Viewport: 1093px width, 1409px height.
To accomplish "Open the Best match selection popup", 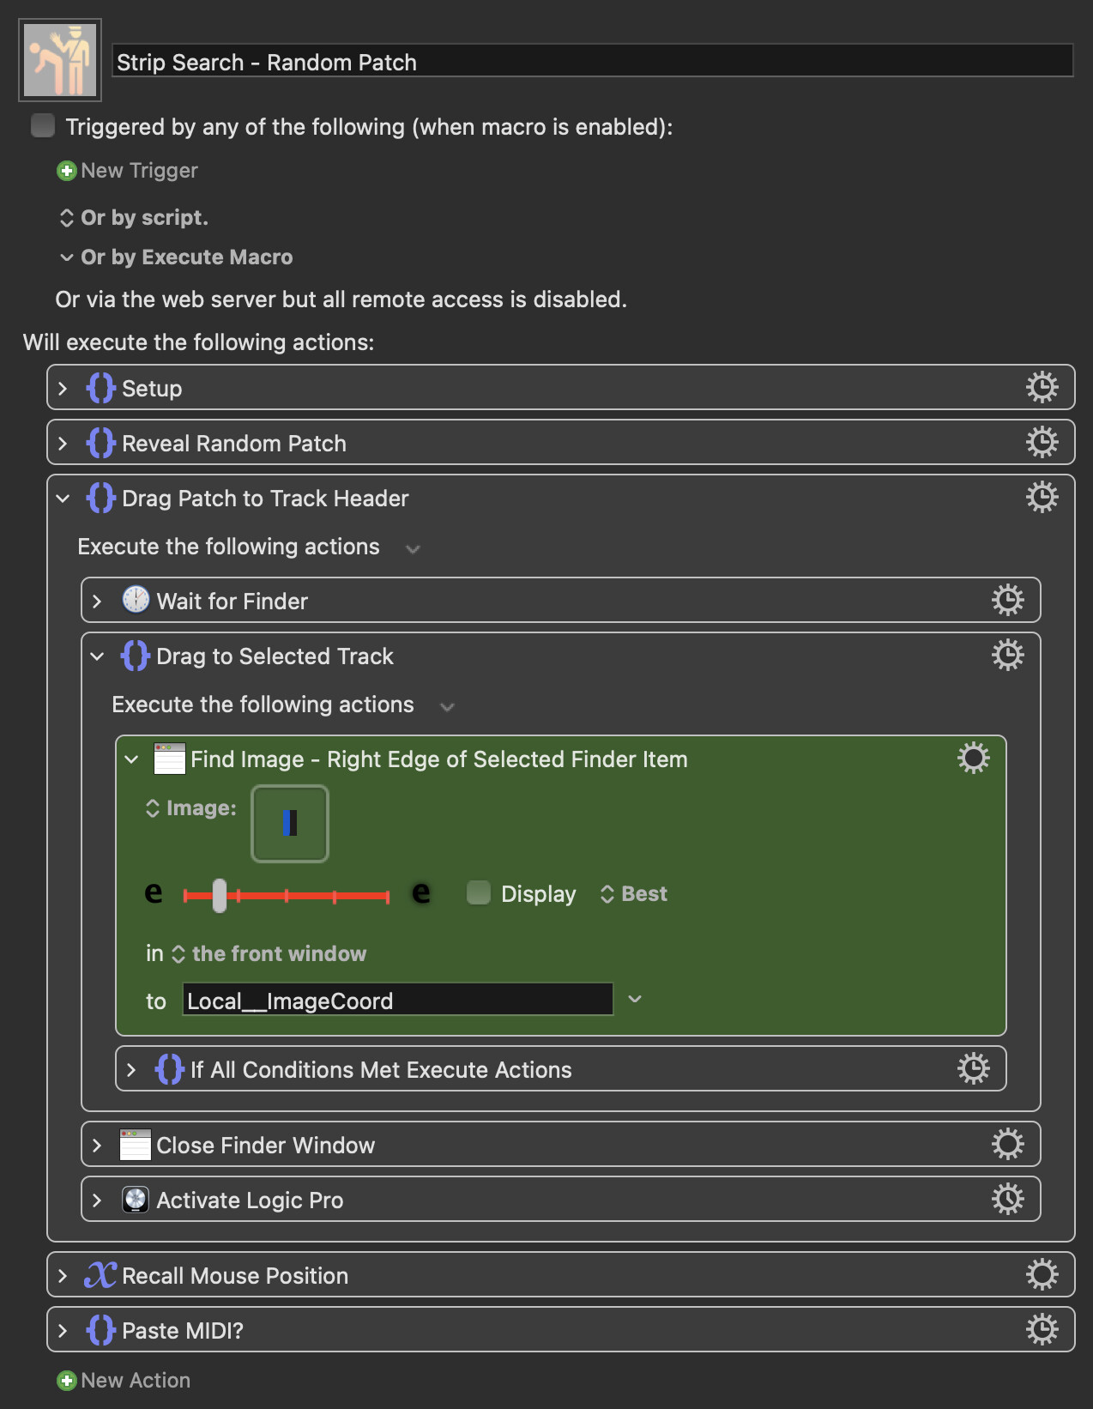I will click(x=634, y=894).
